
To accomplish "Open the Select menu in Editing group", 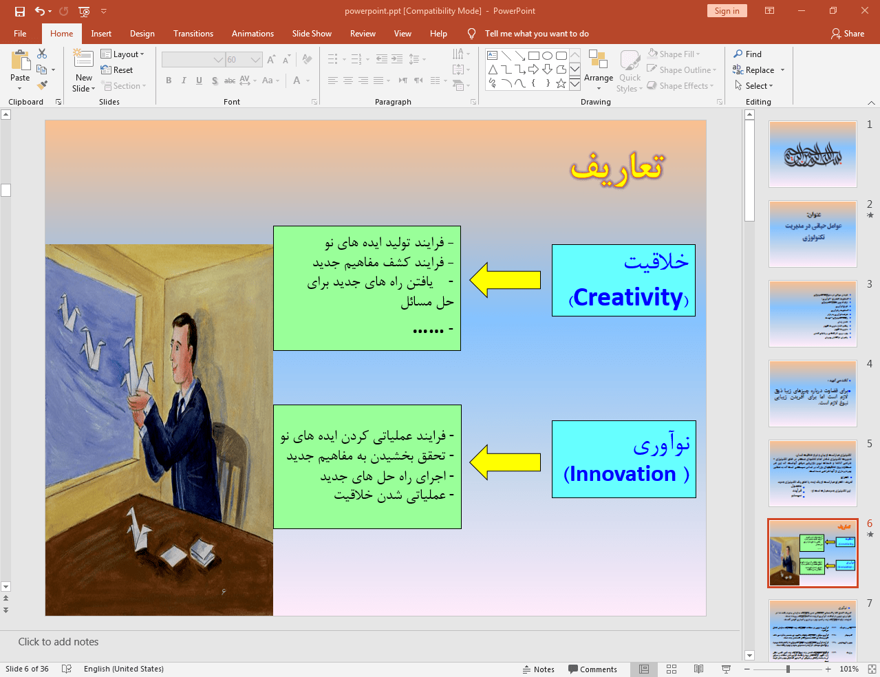I will (x=755, y=85).
